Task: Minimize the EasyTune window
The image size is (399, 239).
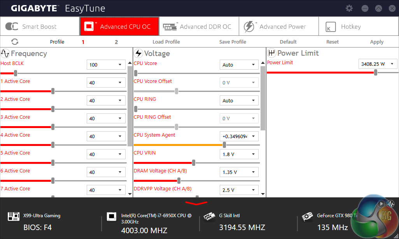Action: (365, 9)
